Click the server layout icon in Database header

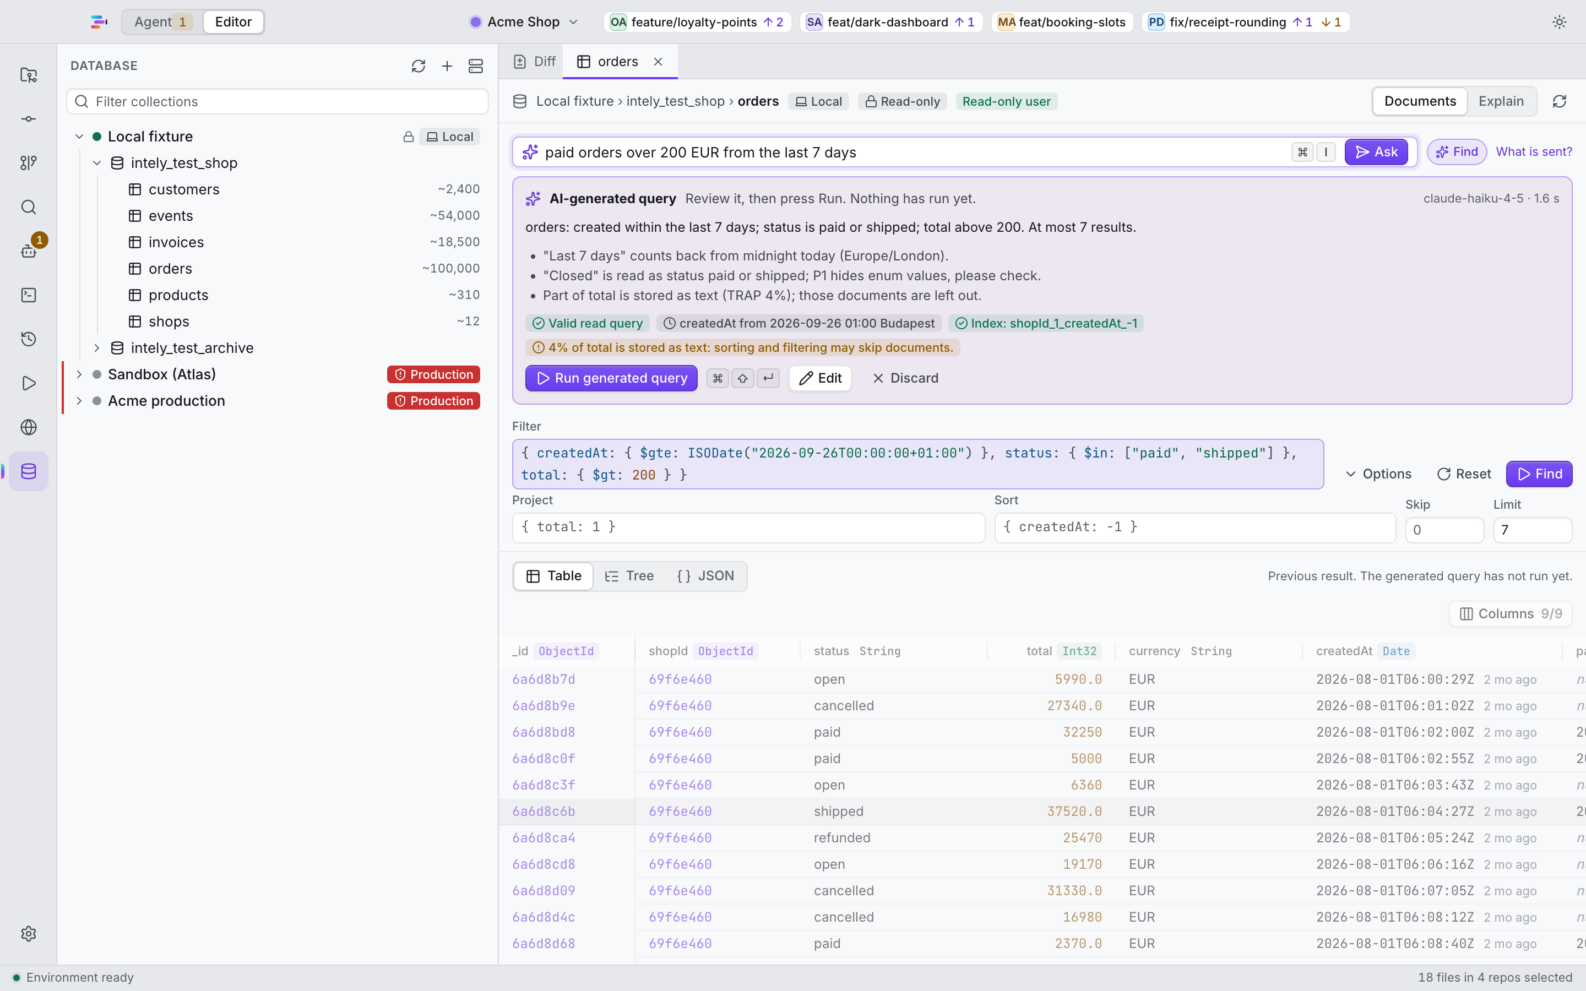pyautogui.click(x=476, y=66)
